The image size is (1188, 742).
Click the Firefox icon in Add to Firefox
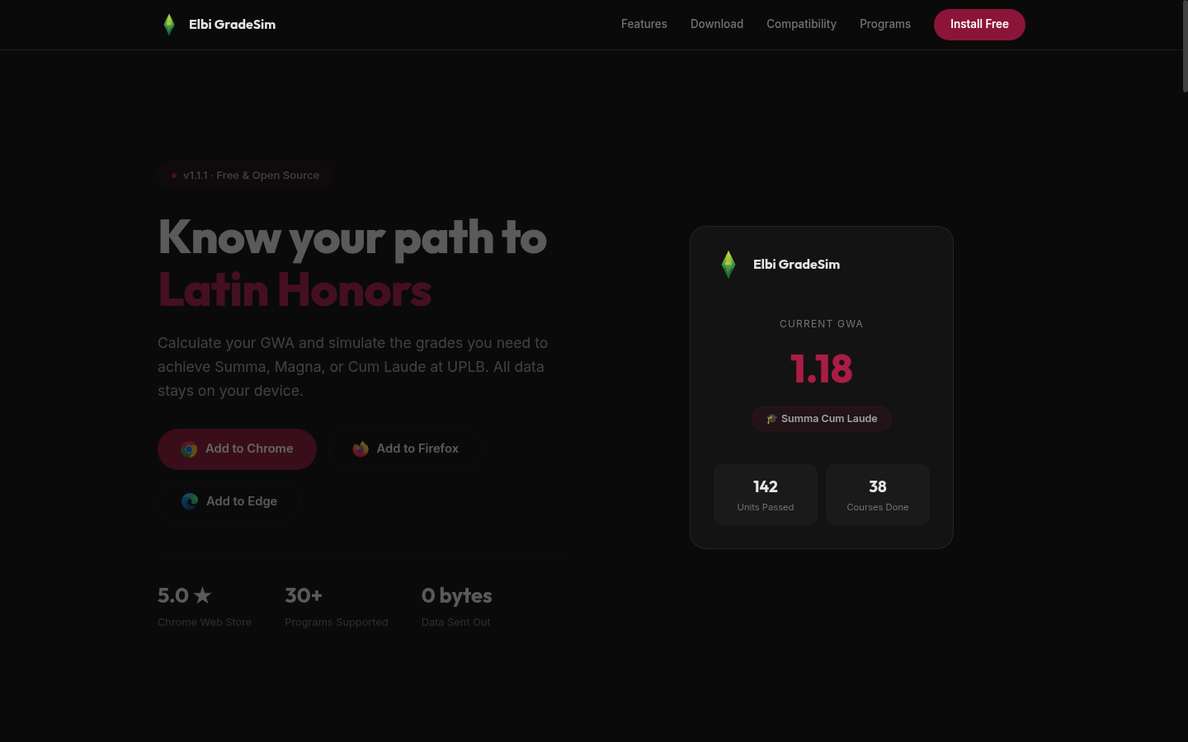pos(361,449)
